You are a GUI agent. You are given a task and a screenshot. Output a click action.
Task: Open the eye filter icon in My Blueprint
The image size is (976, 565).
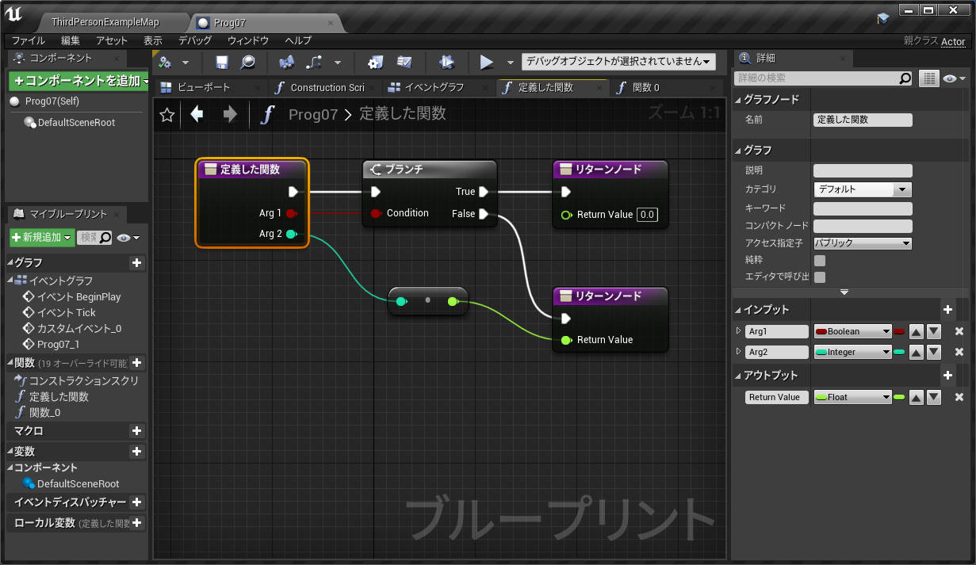[x=124, y=238]
